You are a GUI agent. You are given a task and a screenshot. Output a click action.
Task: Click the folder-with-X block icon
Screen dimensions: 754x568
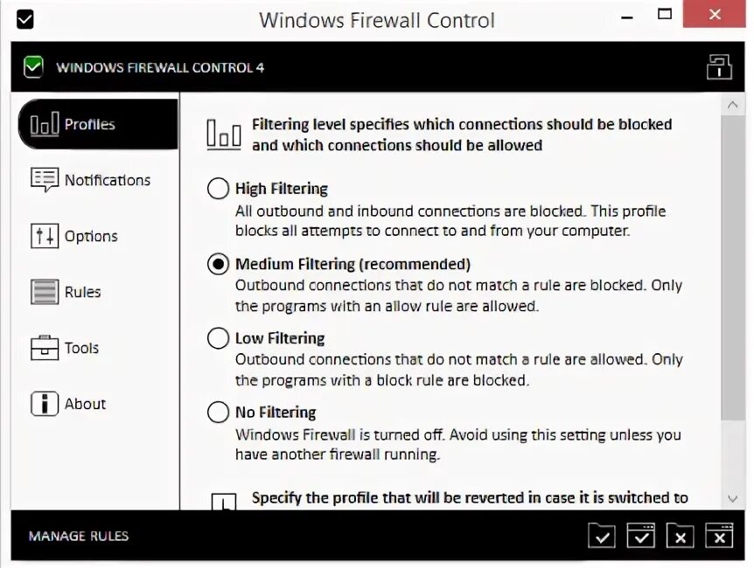click(x=680, y=535)
